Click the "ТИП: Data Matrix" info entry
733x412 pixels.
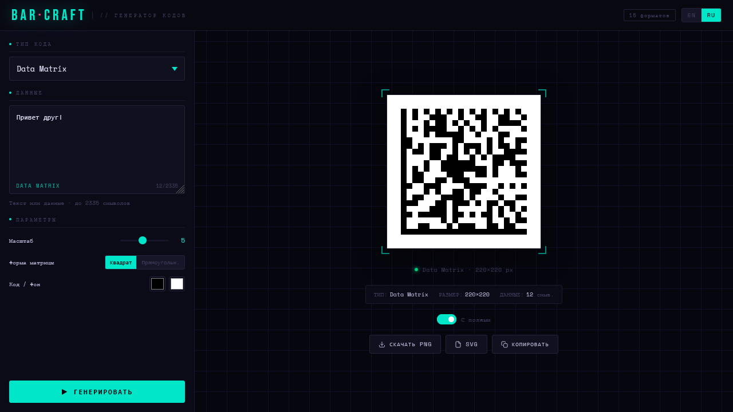[x=401, y=295]
